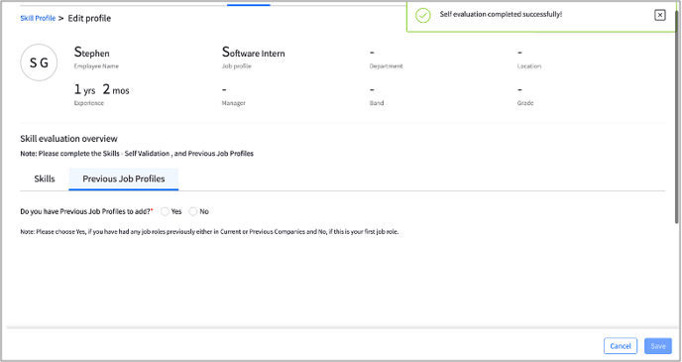Image resolution: width=682 pixels, height=362 pixels.
Task: Go back via Skill Profile breadcrumb link
Action: (x=38, y=18)
